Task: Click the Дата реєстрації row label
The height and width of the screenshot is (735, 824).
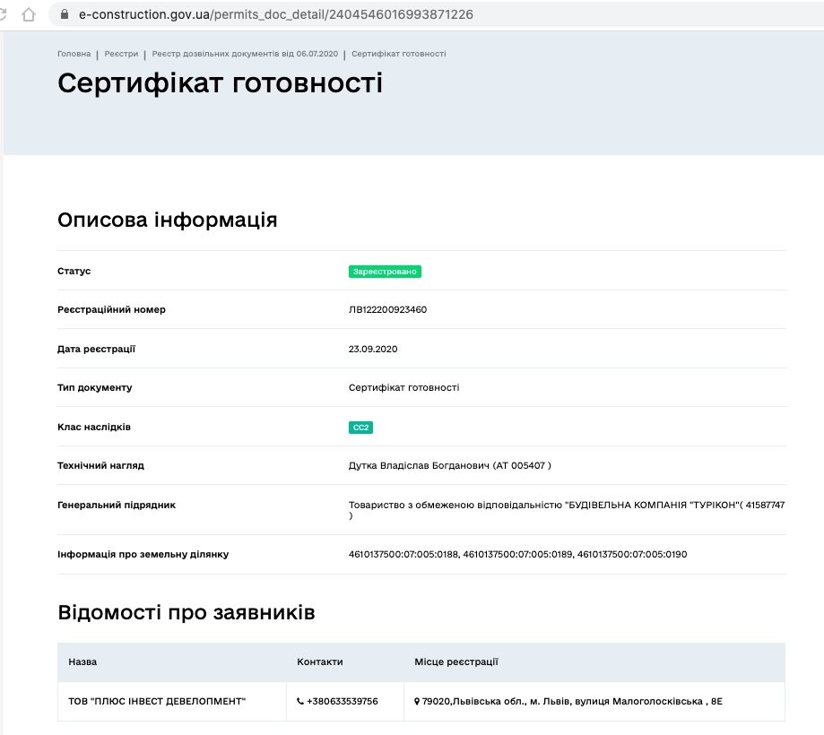Action: pyautogui.click(x=96, y=349)
